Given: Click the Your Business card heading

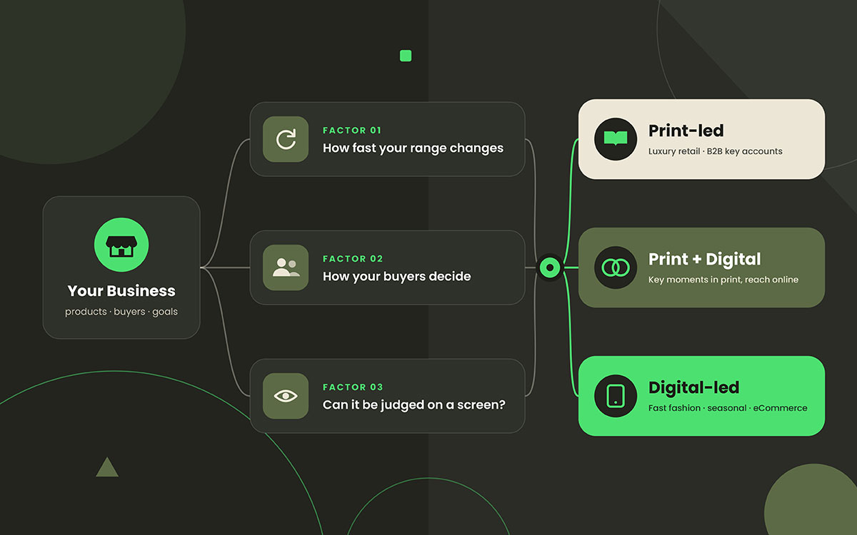Looking at the screenshot, I should point(121,291).
